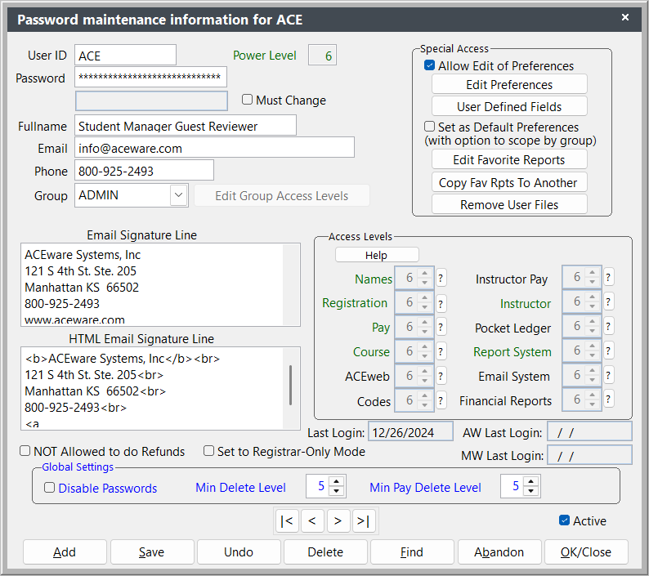Decrease Min Pay Delete Level

pyautogui.click(x=531, y=491)
